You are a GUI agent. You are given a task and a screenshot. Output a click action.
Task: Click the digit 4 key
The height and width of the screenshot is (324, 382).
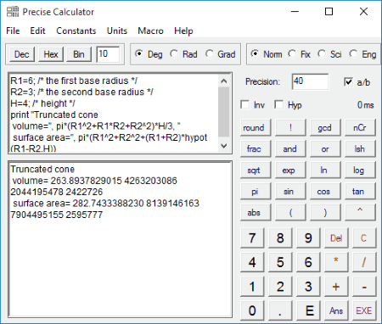tap(252, 262)
